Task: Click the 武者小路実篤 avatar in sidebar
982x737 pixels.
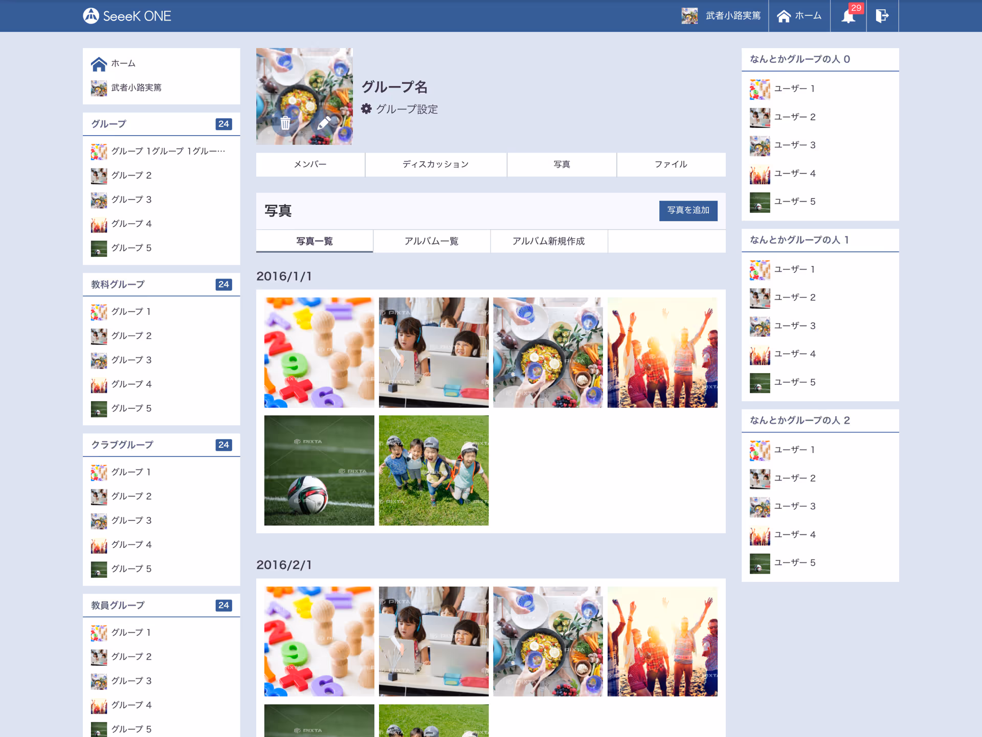Action: point(99,88)
